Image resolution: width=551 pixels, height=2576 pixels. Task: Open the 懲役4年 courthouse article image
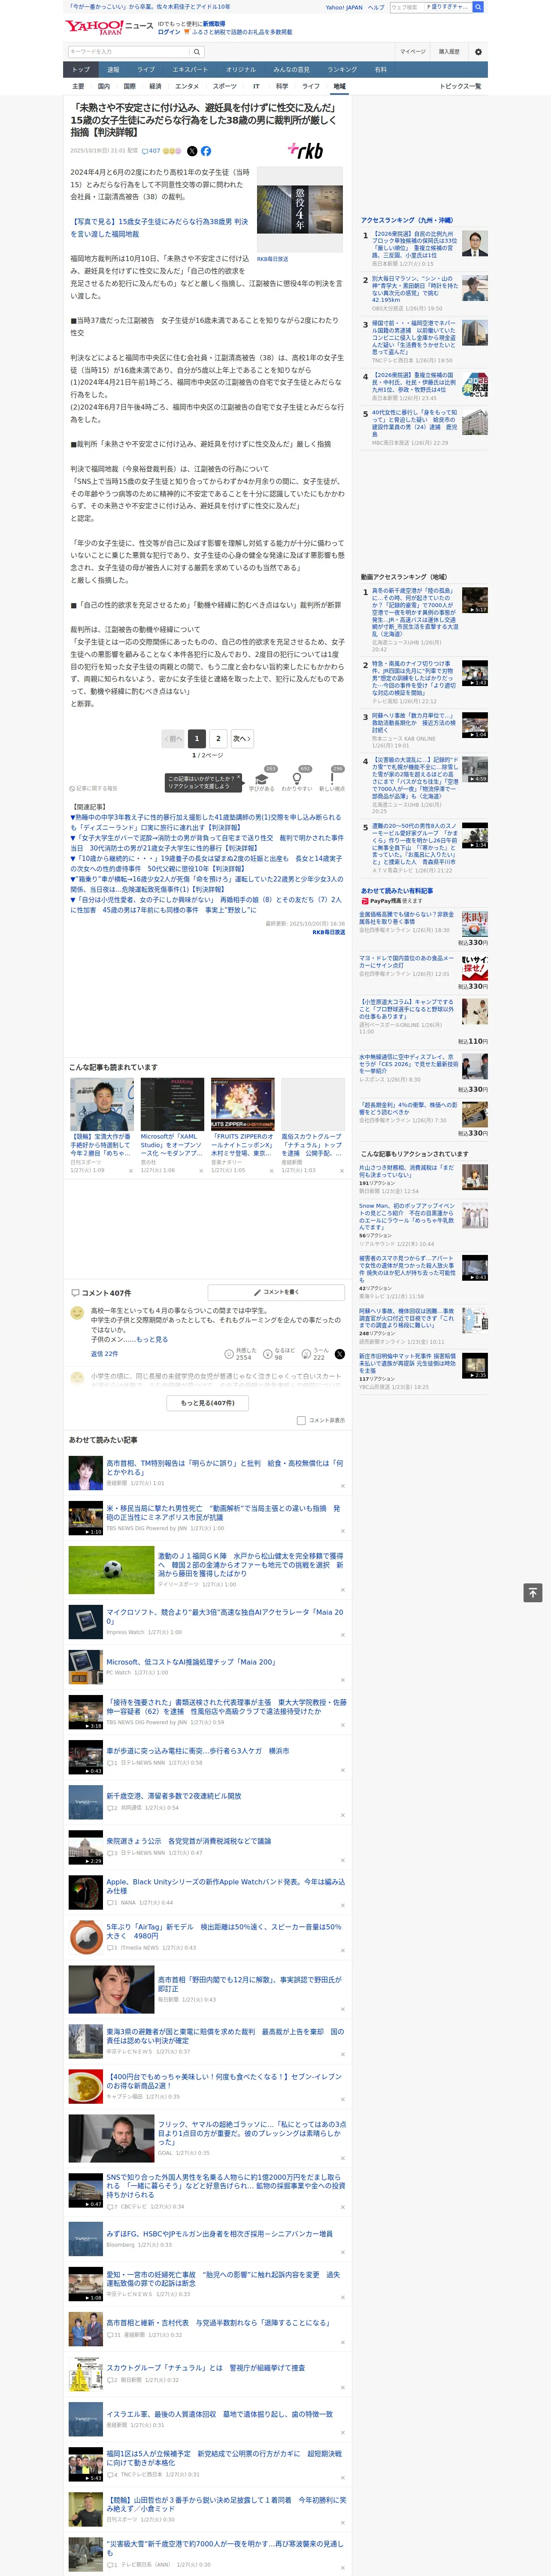(300, 209)
